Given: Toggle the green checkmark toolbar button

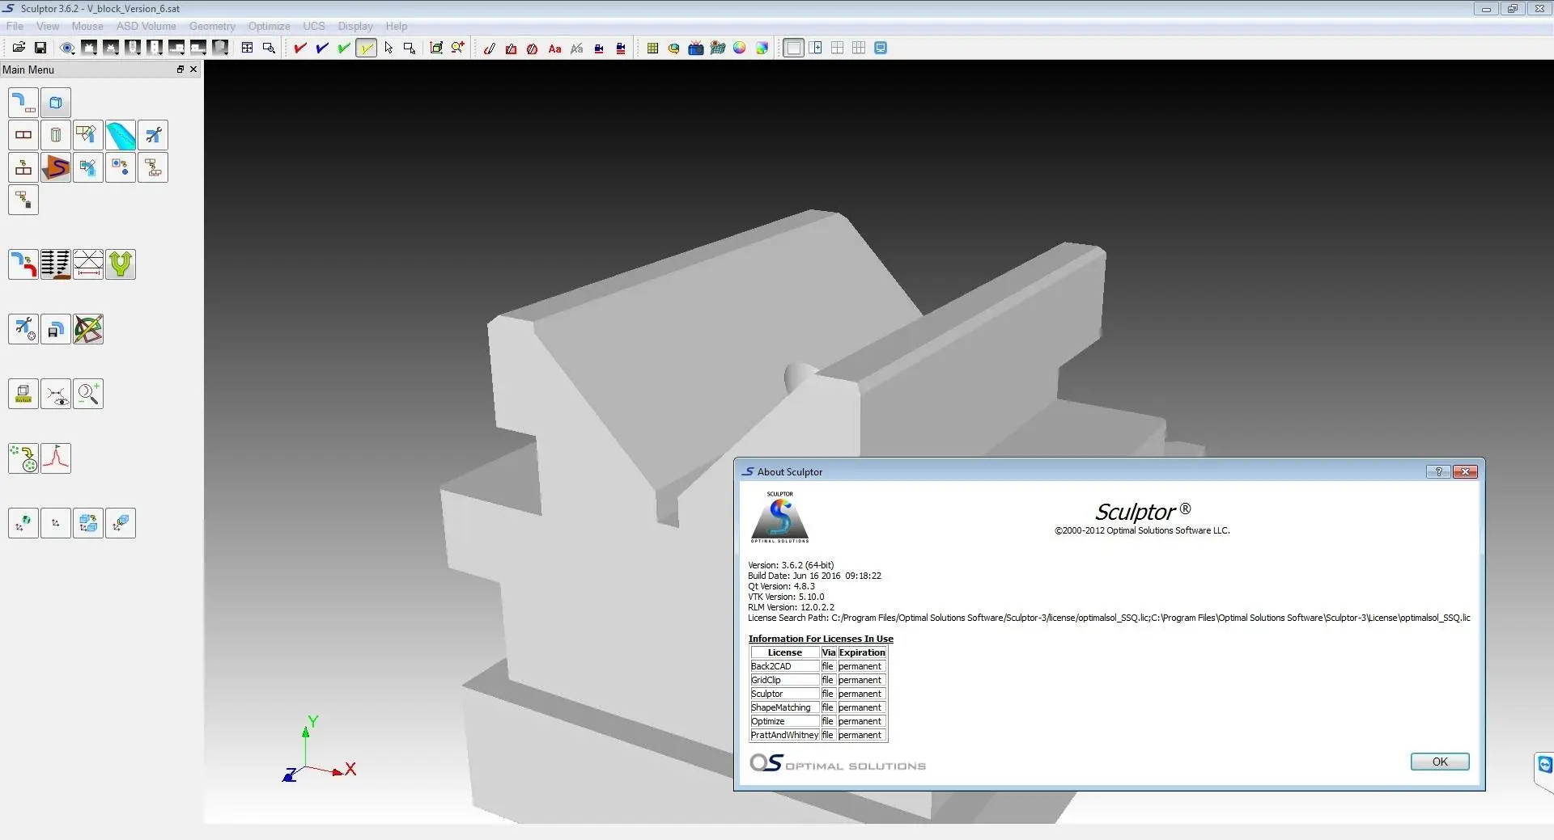Looking at the screenshot, I should click(344, 48).
